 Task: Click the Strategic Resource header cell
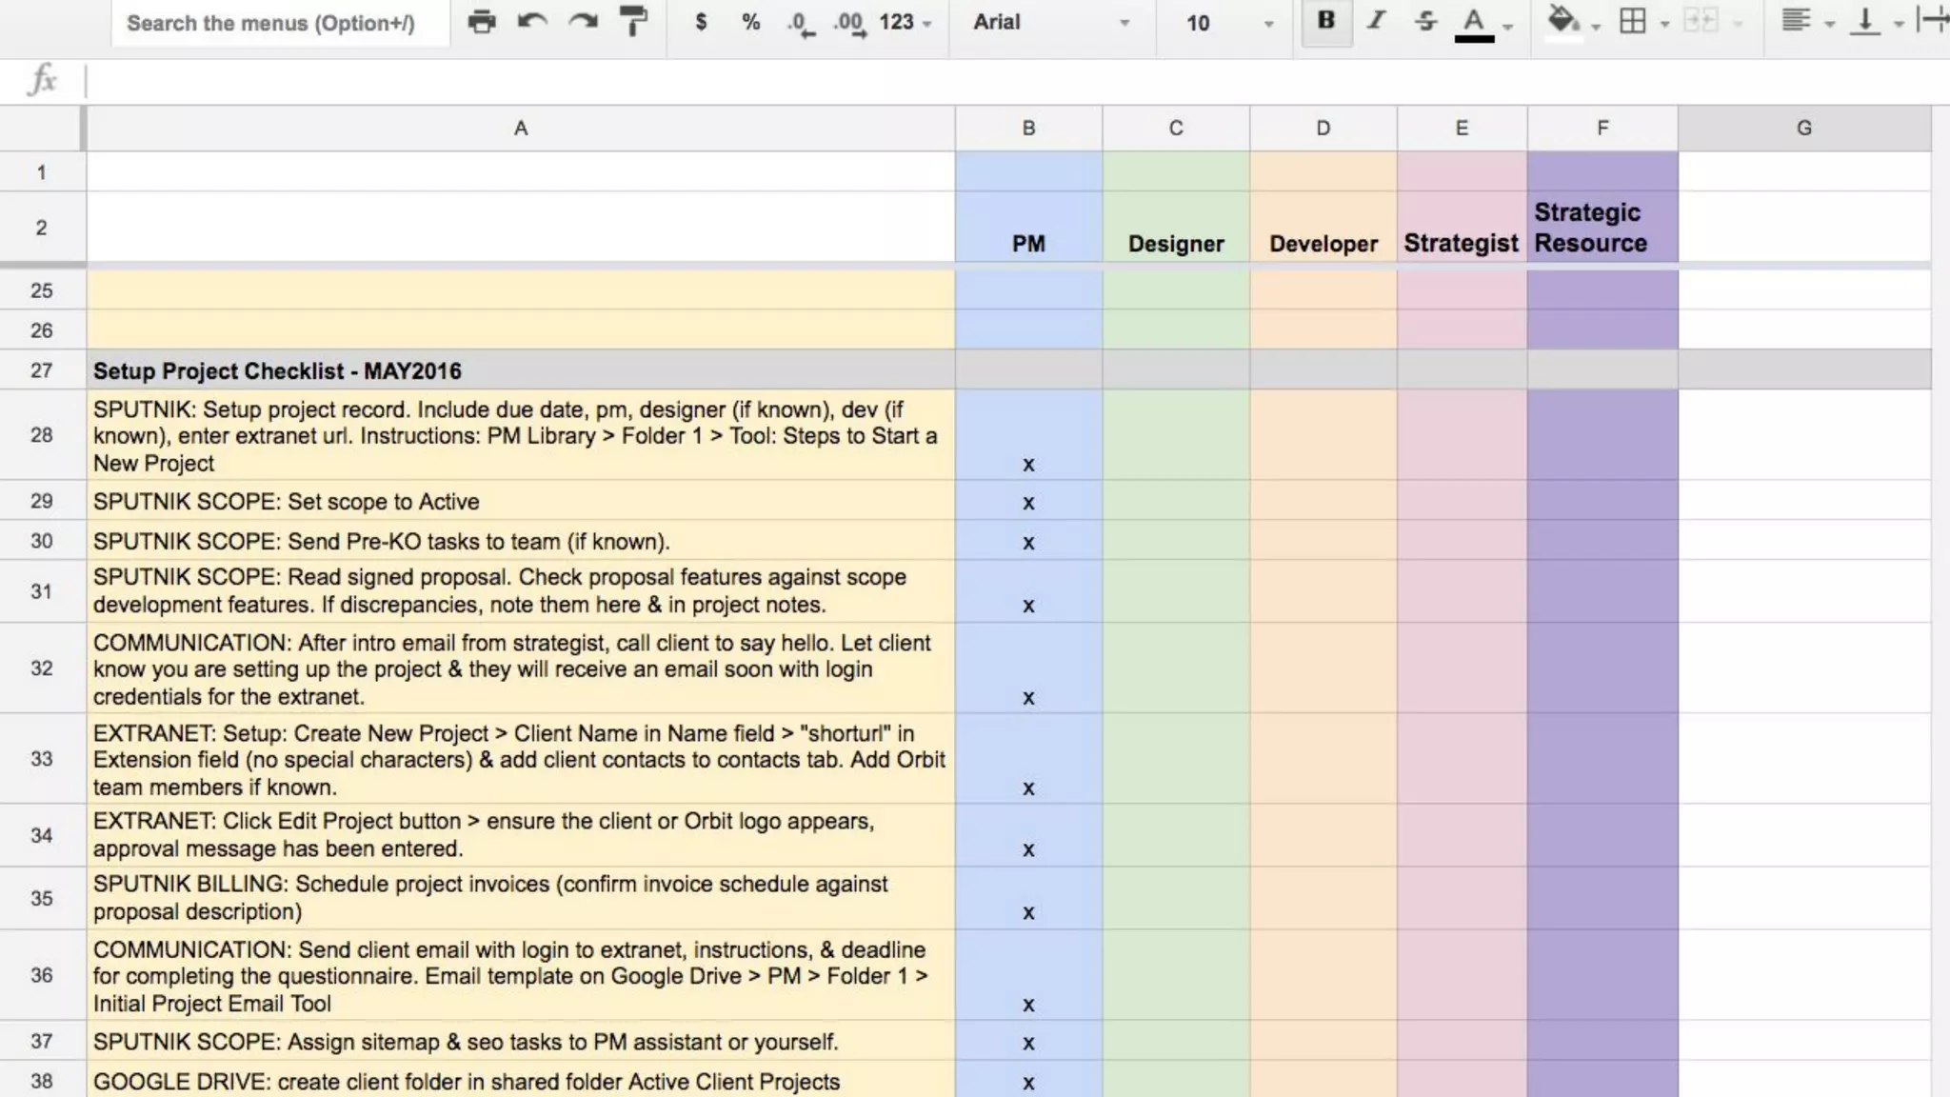pyautogui.click(x=1602, y=228)
